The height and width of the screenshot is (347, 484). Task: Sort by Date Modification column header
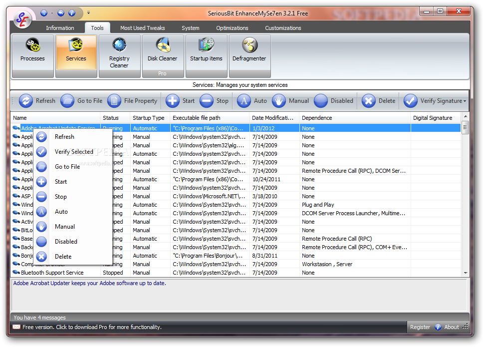274,118
